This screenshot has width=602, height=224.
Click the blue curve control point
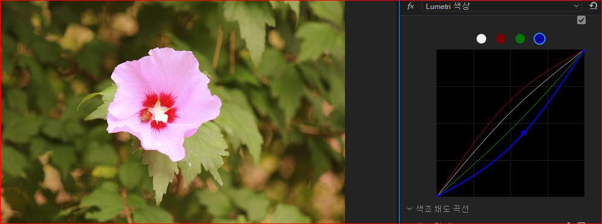coord(524,133)
